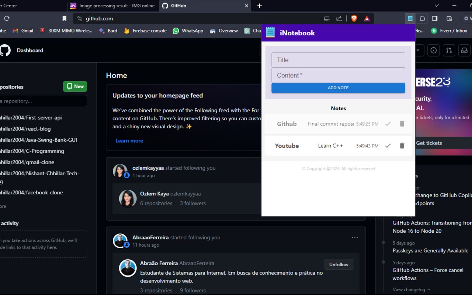Viewport: 472px width, 295px height.
Task: Open Passkeys are Generally Available changelog
Action: 430,250
